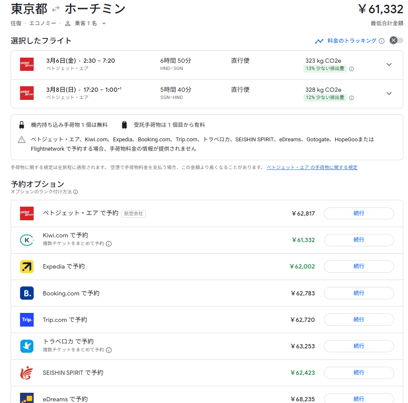
Task: Click the Kiwi.com logo icon
Action: click(27, 240)
